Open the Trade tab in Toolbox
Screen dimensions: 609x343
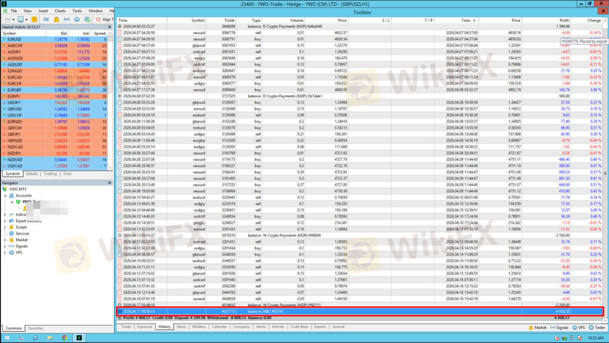[126, 327]
